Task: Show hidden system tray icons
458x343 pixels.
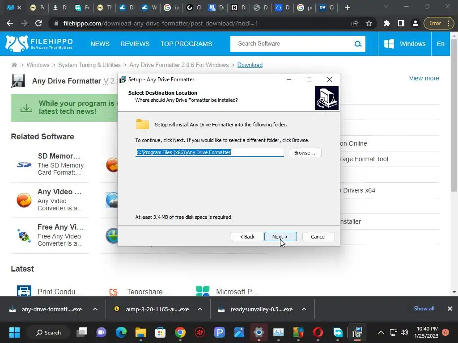Action: [381, 332]
